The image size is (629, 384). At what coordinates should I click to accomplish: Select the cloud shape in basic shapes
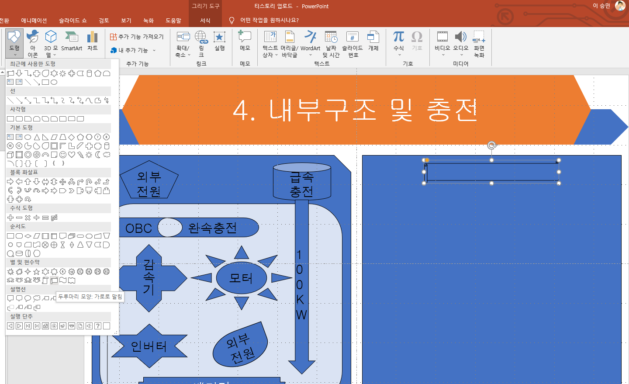tap(107, 155)
